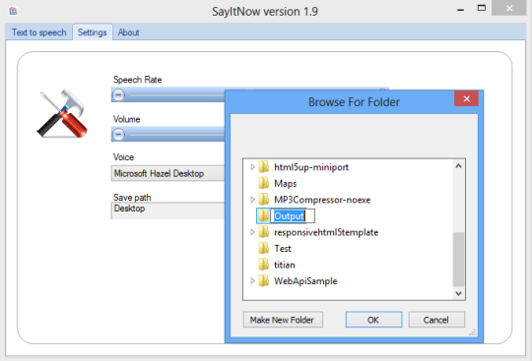Click the Save path field showing Desktop
The image size is (532, 361).
click(x=167, y=211)
